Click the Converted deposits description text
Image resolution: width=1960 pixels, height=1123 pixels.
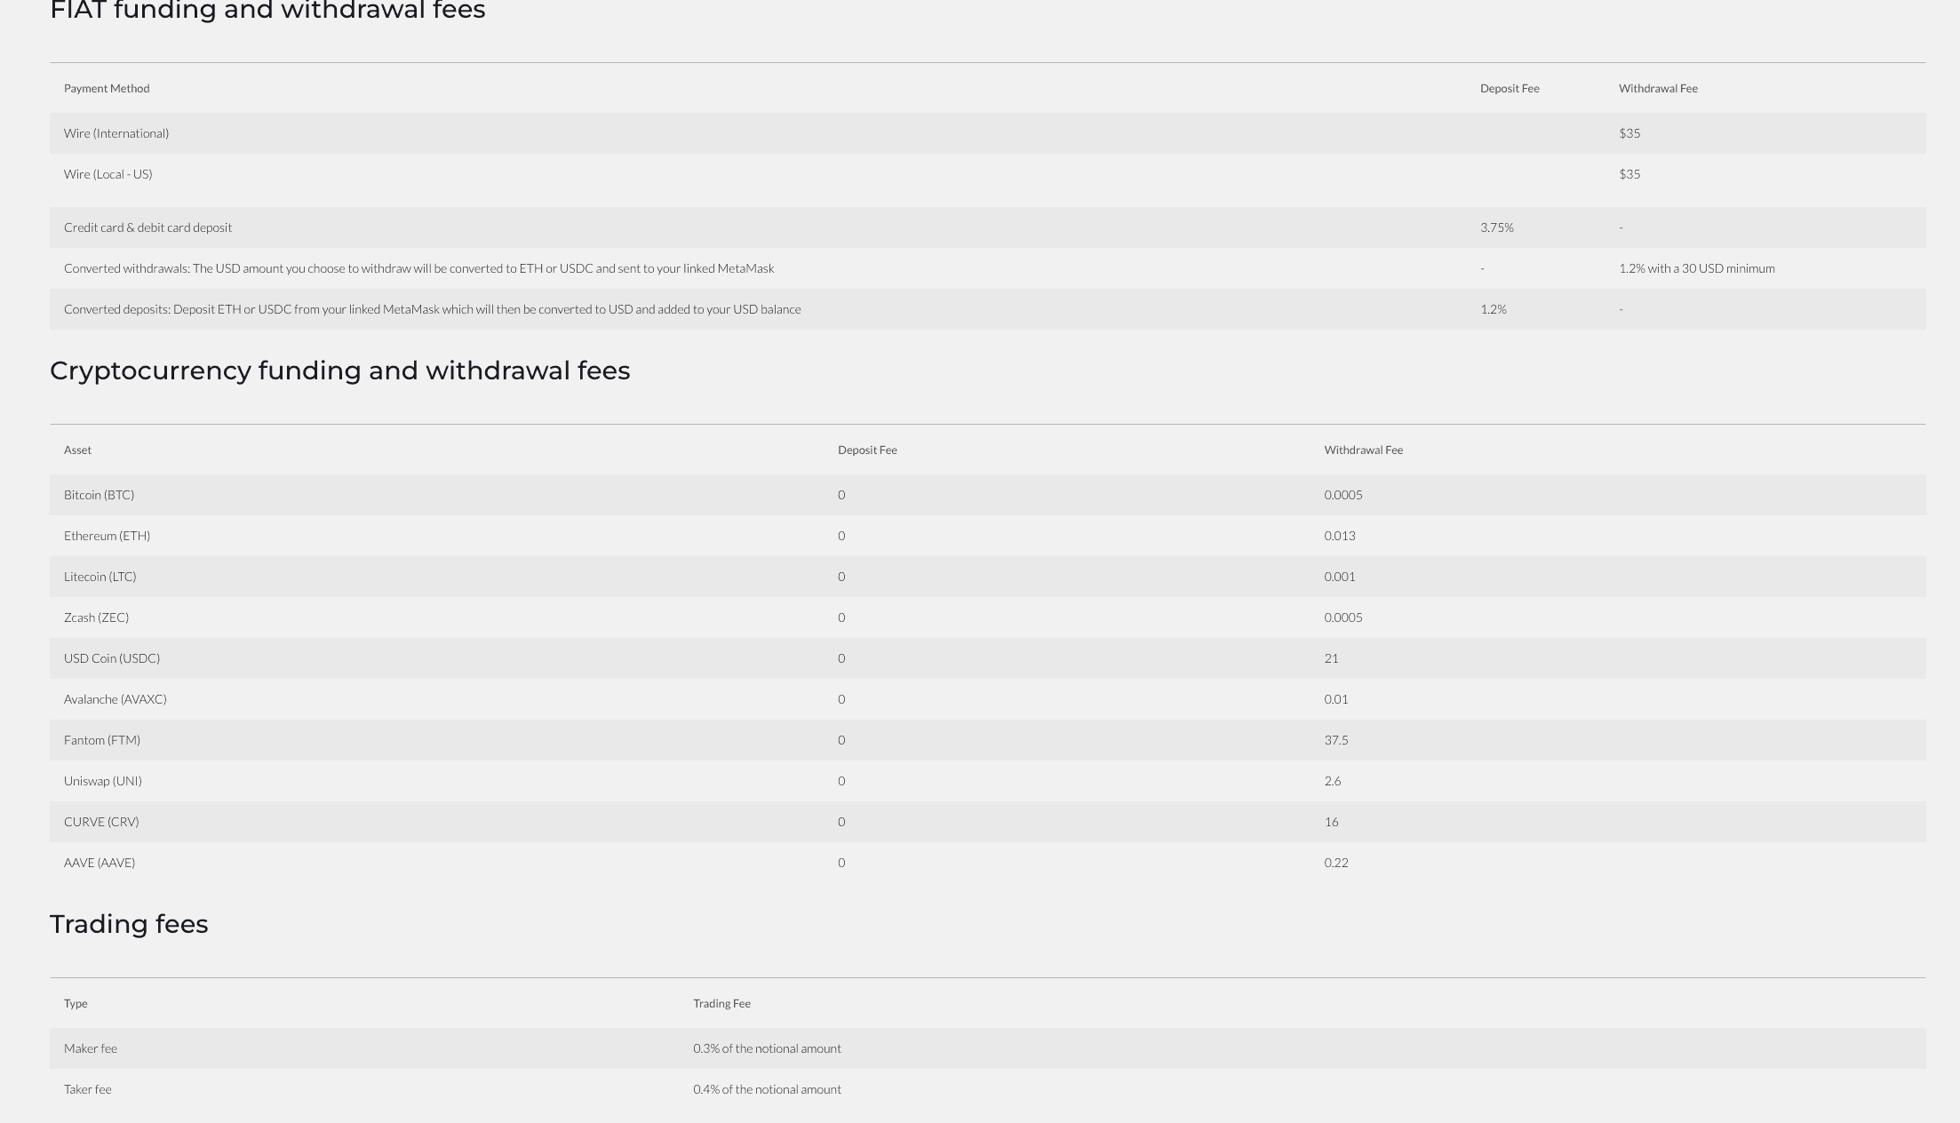(432, 309)
